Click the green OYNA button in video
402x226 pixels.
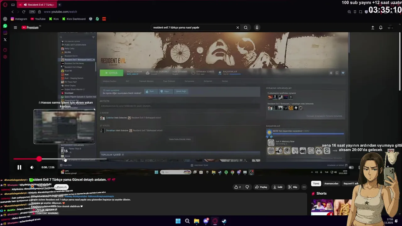(x=111, y=73)
